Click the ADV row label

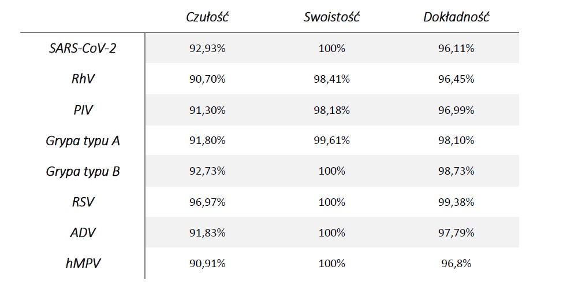83,232
